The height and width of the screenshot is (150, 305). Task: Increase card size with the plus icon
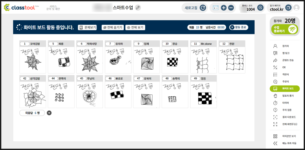(224, 8)
